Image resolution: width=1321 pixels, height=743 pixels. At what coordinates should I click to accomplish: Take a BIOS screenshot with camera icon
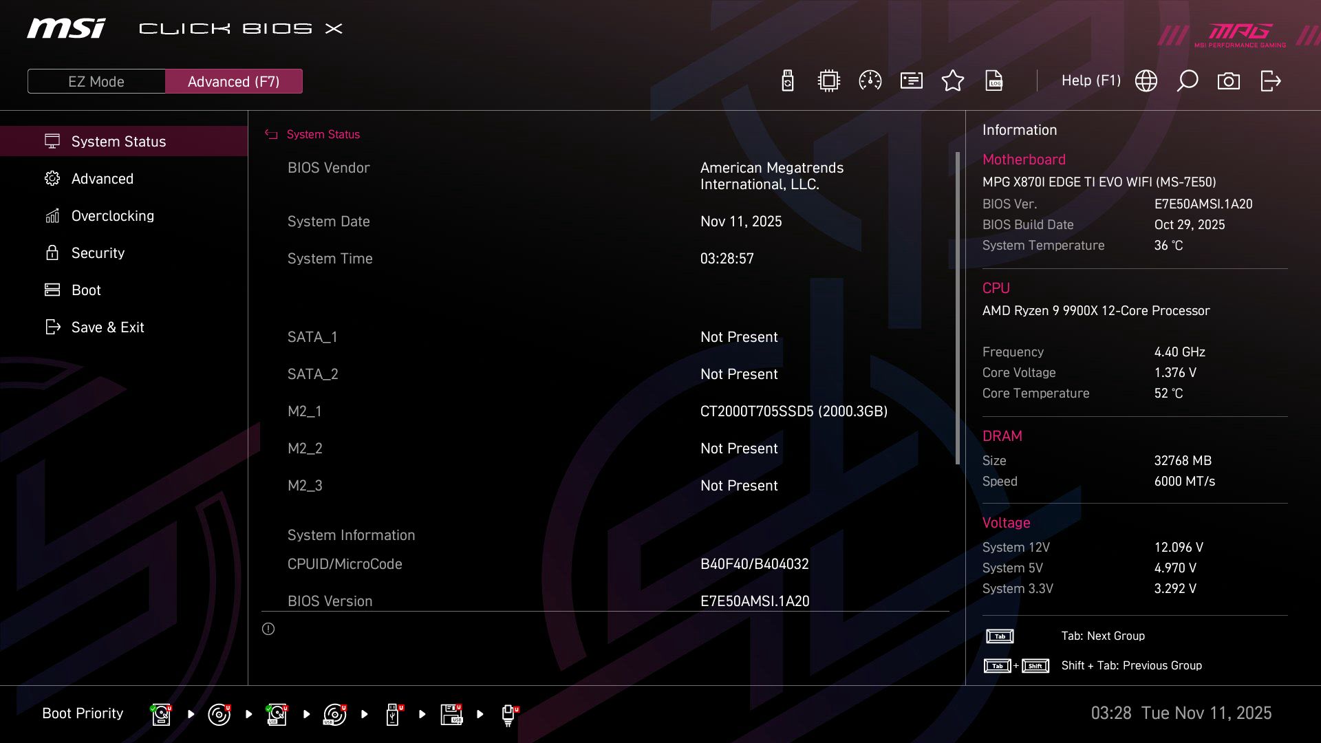[x=1229, y=80]
